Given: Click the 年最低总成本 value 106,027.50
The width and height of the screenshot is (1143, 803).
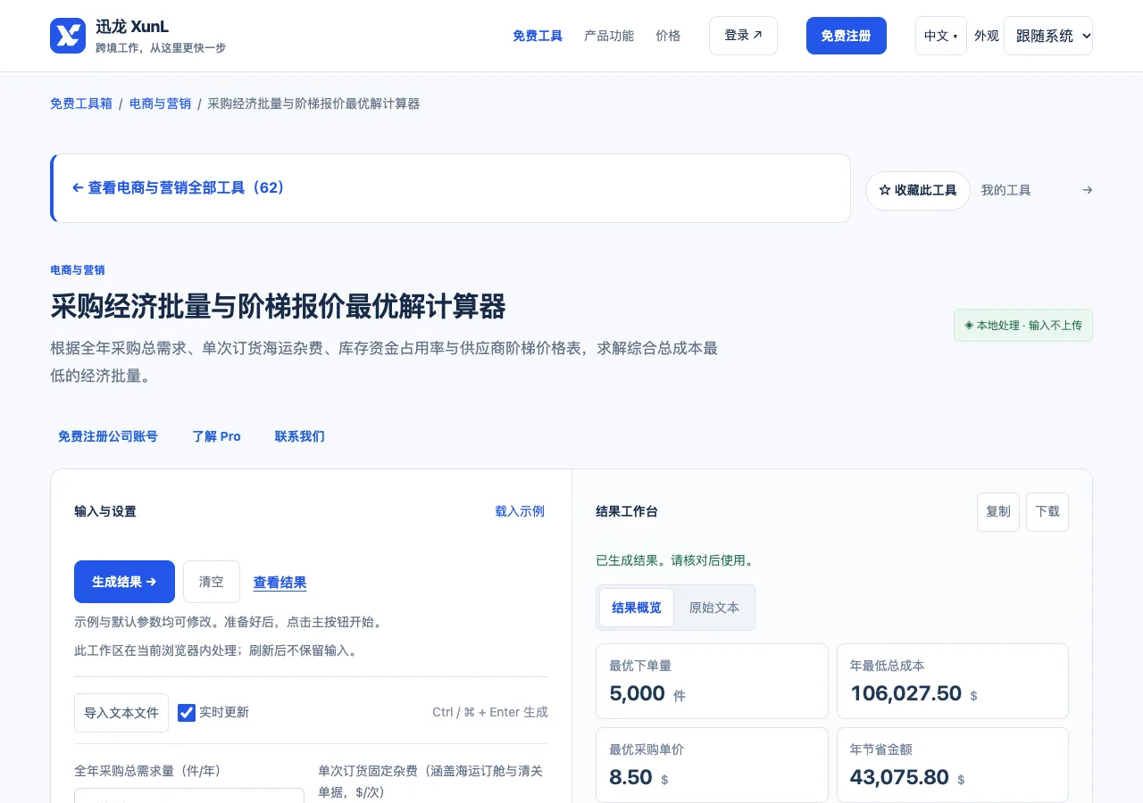Looking at the screenshot, I should coord(905,693).
